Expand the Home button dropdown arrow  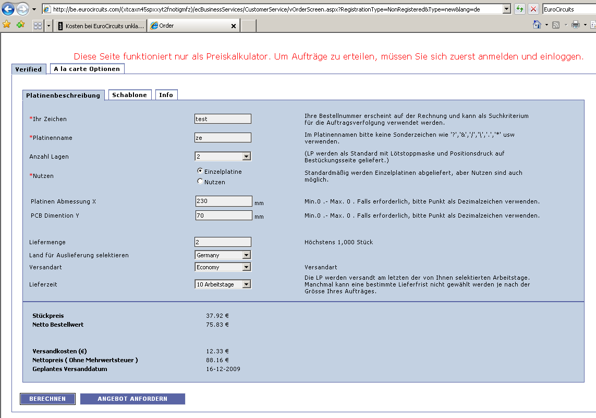(546, 25)
